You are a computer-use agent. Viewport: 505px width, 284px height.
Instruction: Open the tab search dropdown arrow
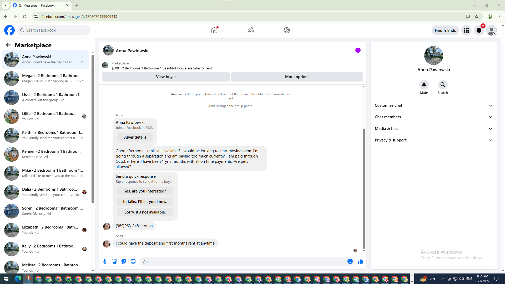(5, 5)
